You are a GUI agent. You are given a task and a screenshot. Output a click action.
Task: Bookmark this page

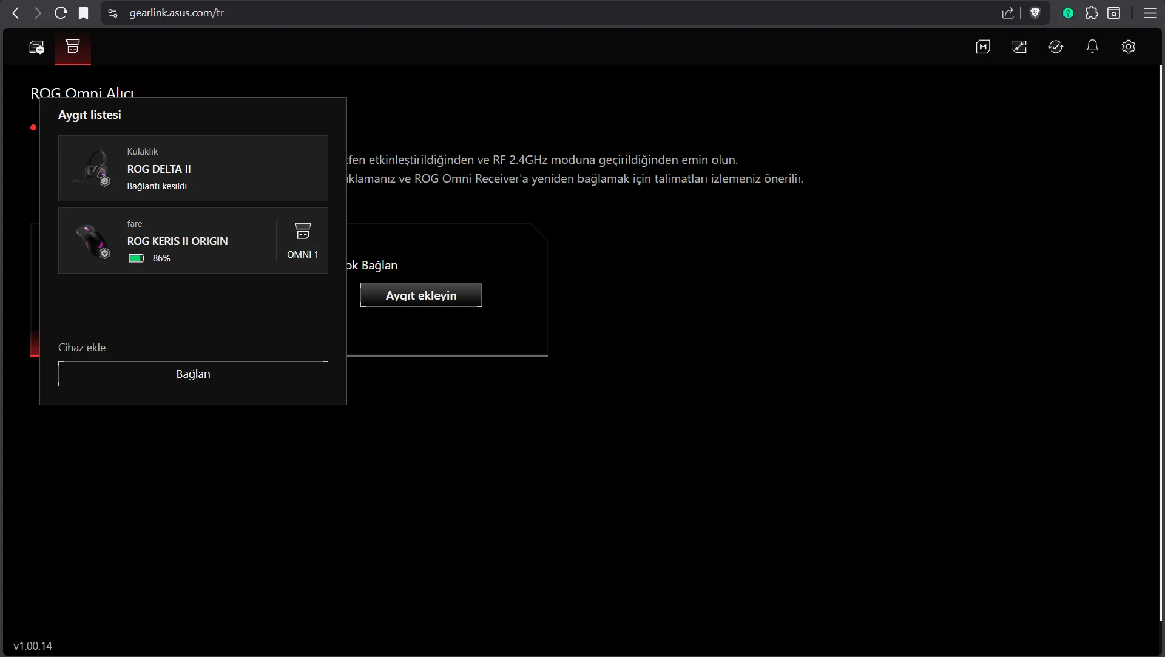[84, 13]
